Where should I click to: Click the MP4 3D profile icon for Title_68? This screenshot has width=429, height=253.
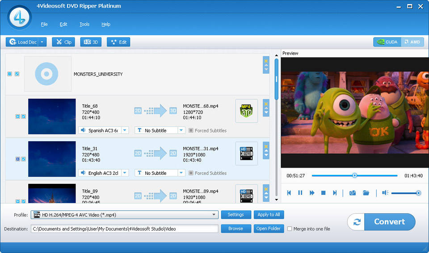247,111
